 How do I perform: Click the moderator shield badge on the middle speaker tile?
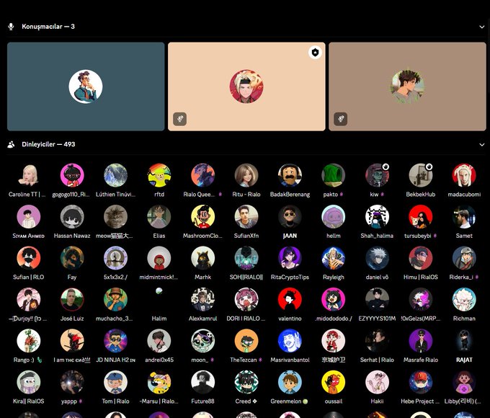pyautogui.click(x=315, y=53)
